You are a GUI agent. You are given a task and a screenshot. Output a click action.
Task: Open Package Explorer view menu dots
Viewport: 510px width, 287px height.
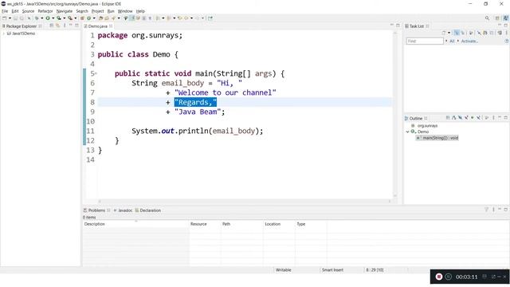point(65,26)
